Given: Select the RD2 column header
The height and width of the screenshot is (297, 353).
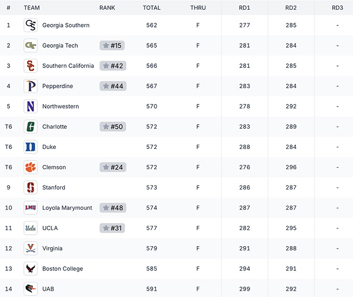Looking at the screenshot, I should 291,8.
